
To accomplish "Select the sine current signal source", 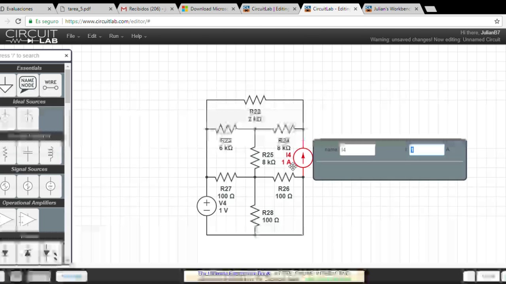I will coord(28,186).
